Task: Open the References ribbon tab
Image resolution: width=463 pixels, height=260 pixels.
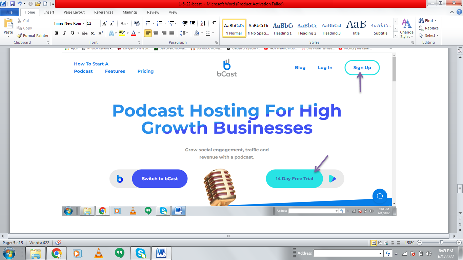Action: pos(104,12)
